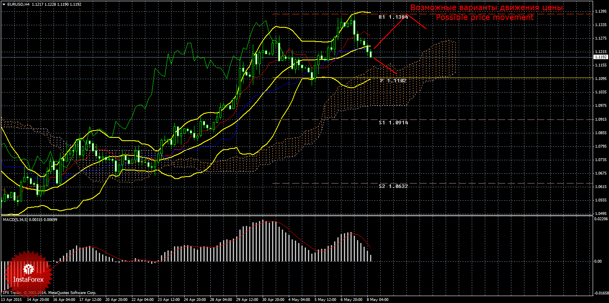Click the Russian red annotation heading
Screen dimensions: 609x303
click(x=486, y=8)
